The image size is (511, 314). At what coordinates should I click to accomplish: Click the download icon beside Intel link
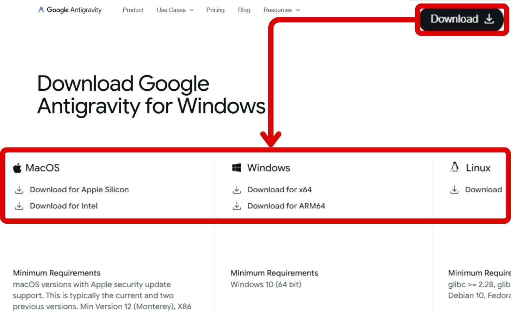click(x=19, y=206)
